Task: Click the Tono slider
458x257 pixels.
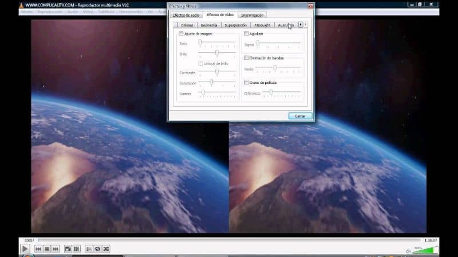Action: [217, 43]
